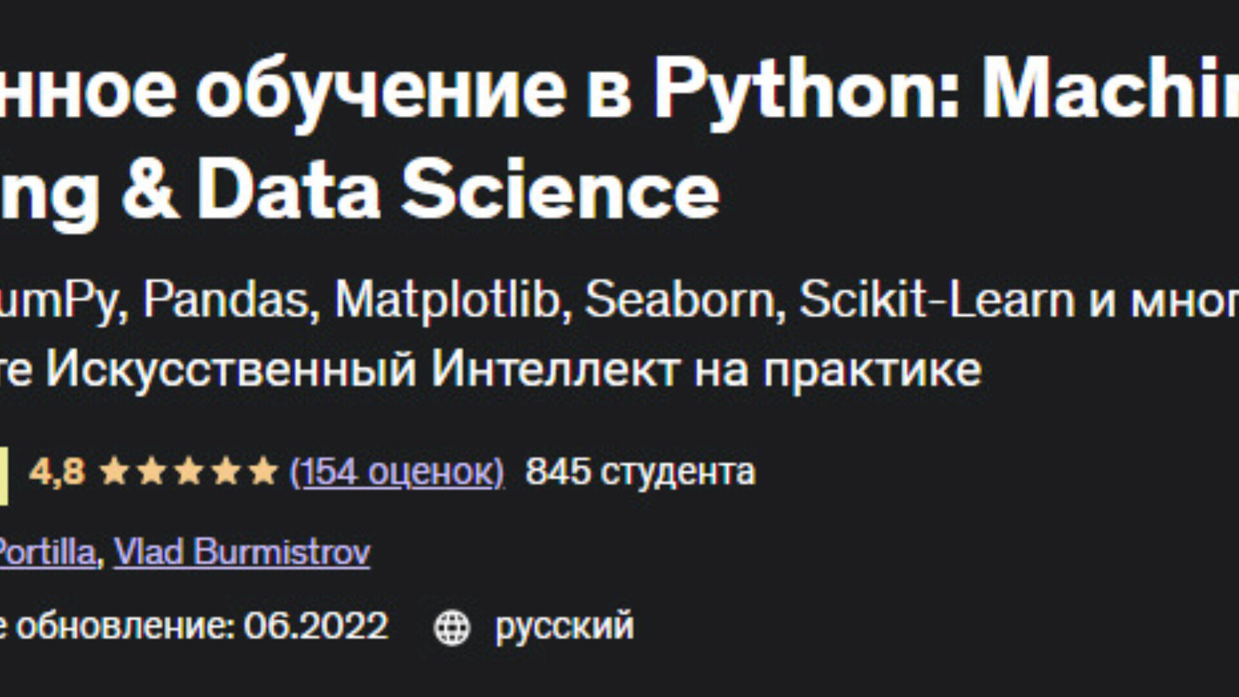Image resolution: width=1239 pixels, height=697 pixels.
Task: Click the fourth rating star
Action: point(227,472)
